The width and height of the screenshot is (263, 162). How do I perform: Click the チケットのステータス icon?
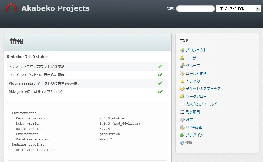(182, 89)
